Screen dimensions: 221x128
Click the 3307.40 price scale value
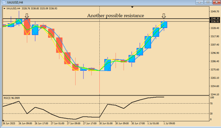(x=215, y=45)
